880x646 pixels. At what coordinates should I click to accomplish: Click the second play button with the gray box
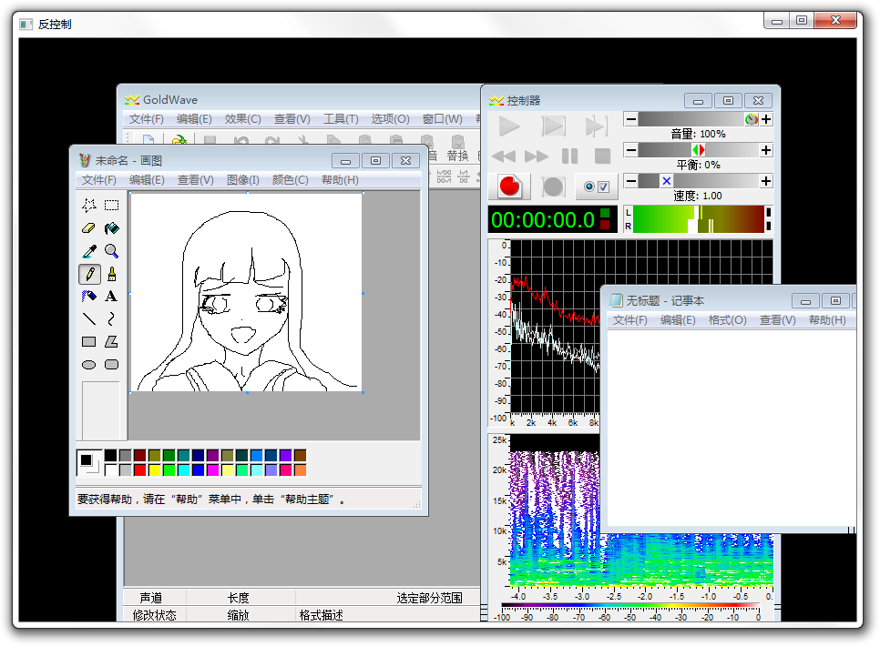553,126
